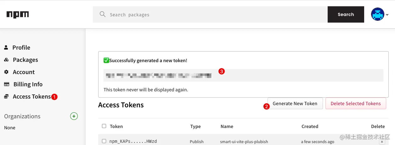Image resolution: width=395 pixels, height=145 pixels.
Task: Click the search magnifier icon
Action: [x=102, y=14]
